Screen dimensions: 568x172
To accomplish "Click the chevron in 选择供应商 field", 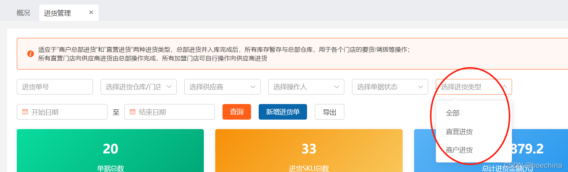I will tap(253, 87).
